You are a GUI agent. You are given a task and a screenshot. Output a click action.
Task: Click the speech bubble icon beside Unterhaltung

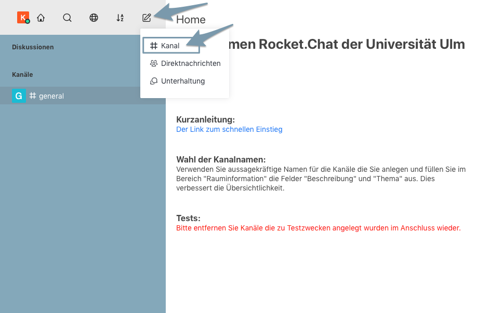pyautogui.click(x=154, y=81)
